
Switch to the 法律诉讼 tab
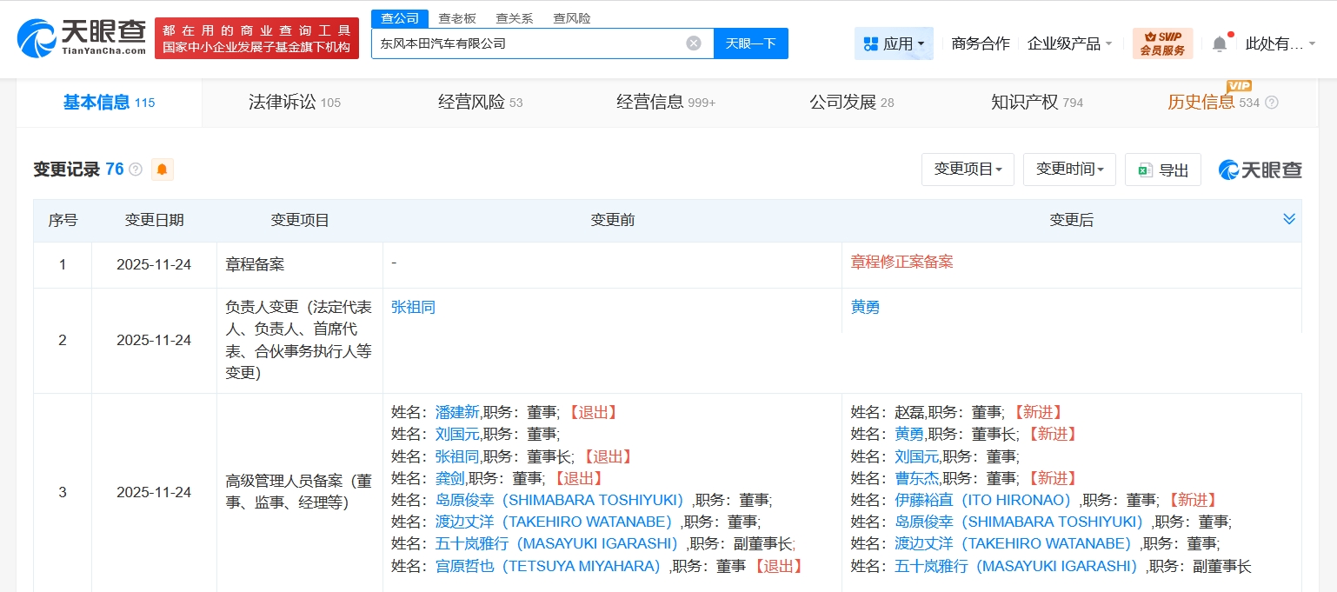tap(294, 103)
